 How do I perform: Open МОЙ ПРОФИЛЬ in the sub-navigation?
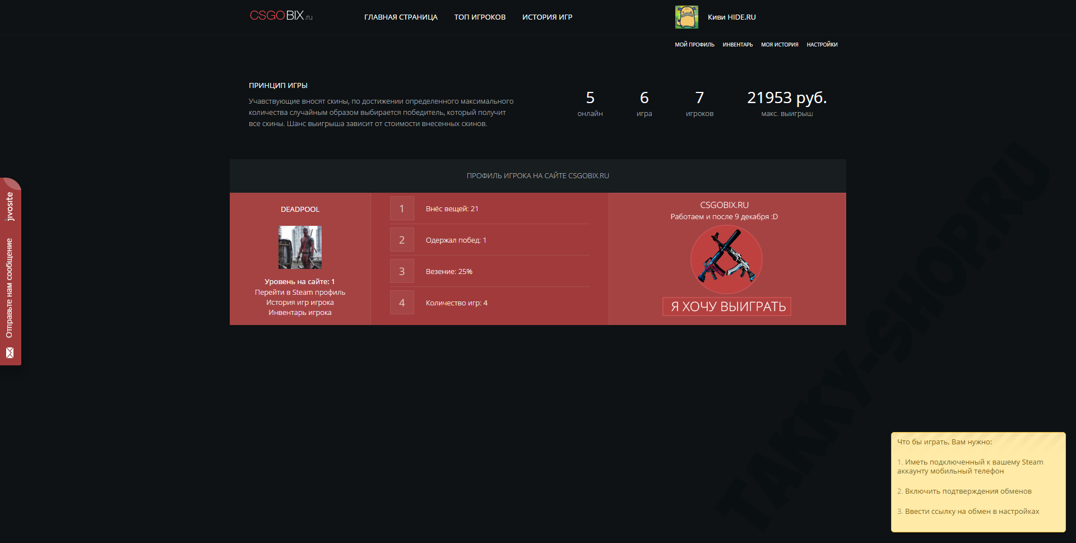(x=695, y=44)
